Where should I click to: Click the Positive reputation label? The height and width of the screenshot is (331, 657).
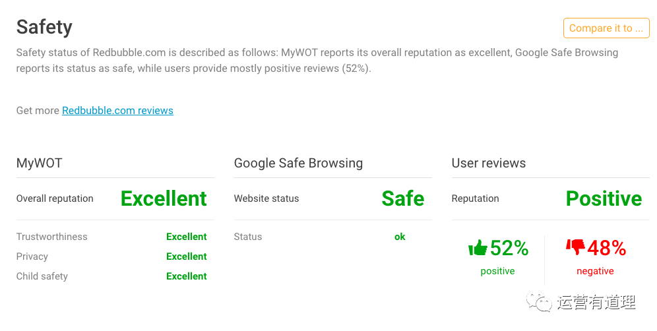click(x=604, y=198)
